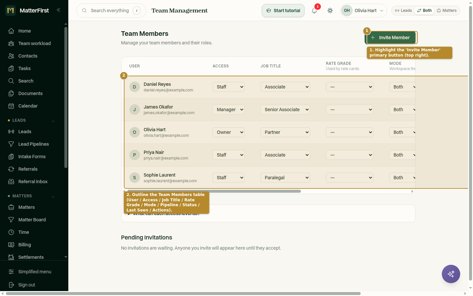
Task: Open the AI assistant sparkle button
Action: coord(451,274)
